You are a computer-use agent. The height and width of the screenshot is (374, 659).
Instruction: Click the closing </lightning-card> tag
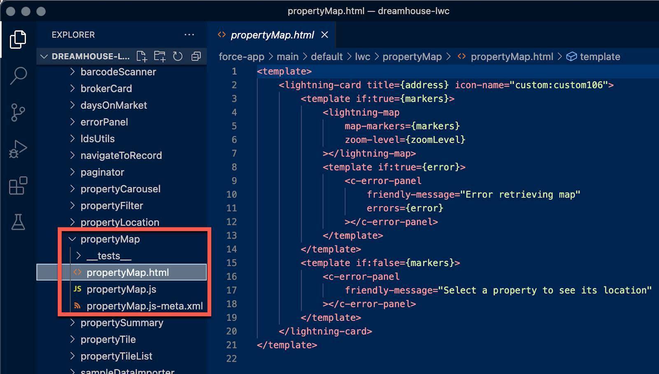[325, 331]
